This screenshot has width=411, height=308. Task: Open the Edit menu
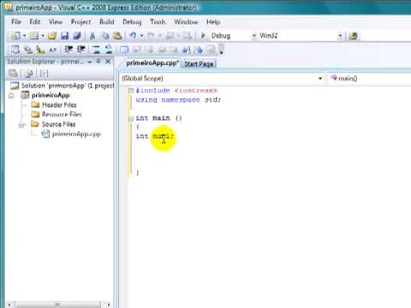click(x=35, y=21)
